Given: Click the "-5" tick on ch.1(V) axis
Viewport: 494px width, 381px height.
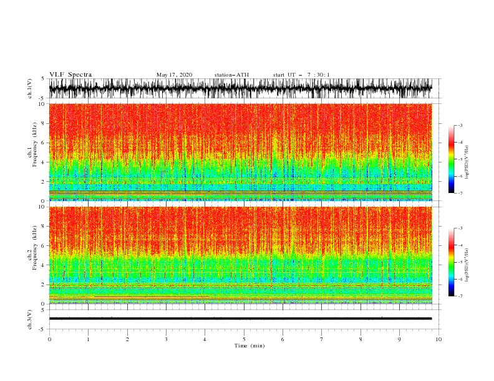Looking at the screenshot, I should pos(42,98).
